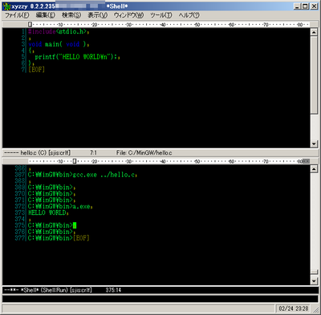321x315 pixels.
Task: Open the ファイル(F) menu
Action: point(17,15)
